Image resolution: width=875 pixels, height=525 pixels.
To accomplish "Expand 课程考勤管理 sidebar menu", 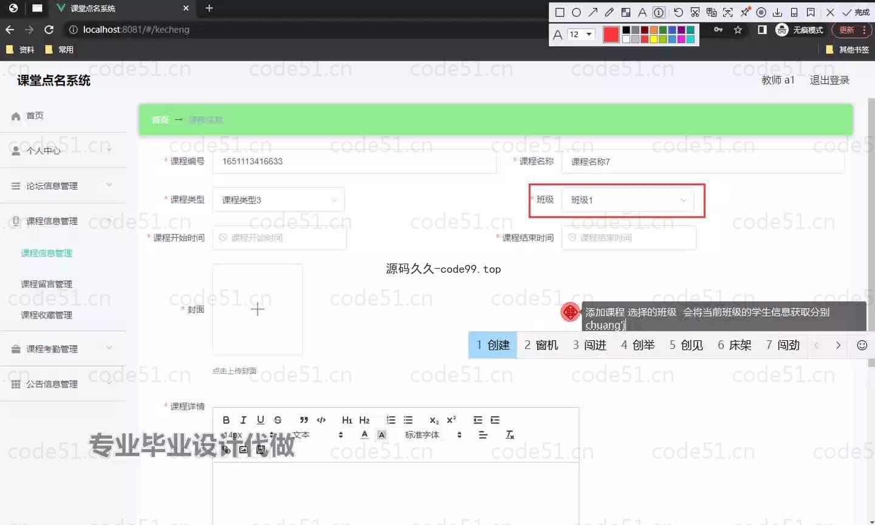I will coord(63,349).
